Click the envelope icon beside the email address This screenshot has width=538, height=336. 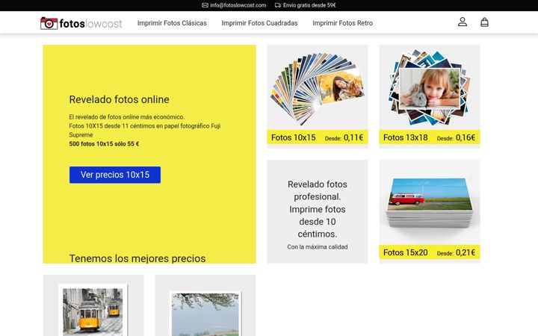point(205,5)
